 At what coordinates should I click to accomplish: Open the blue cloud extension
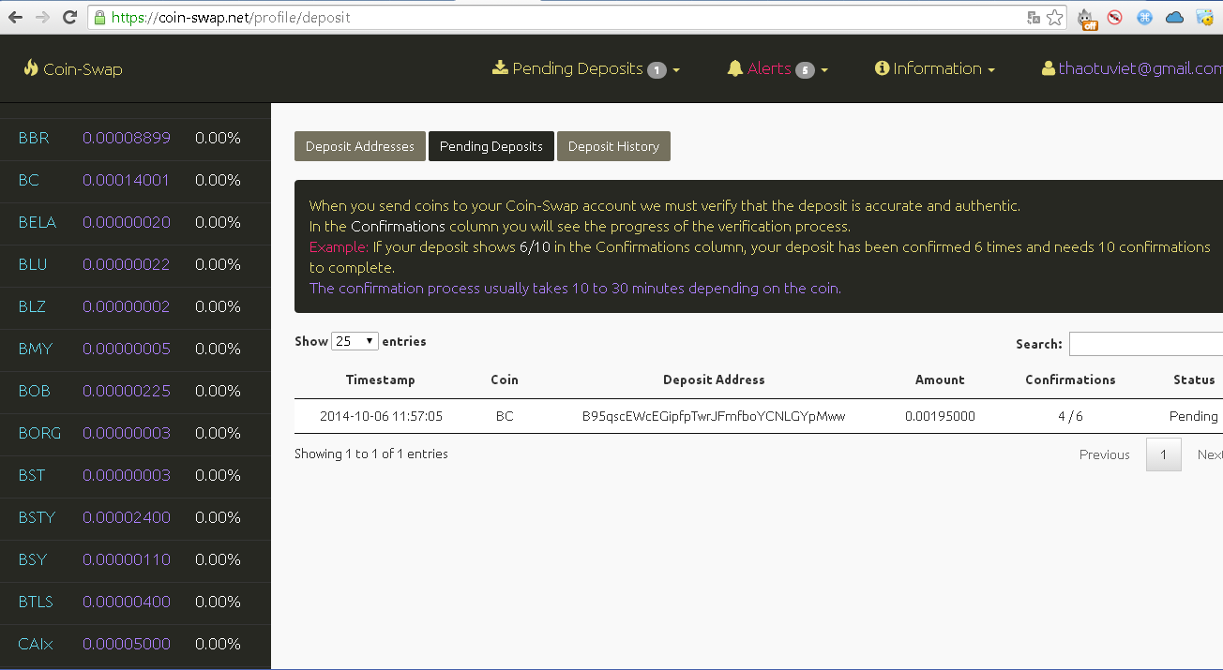click(1174, 17)
